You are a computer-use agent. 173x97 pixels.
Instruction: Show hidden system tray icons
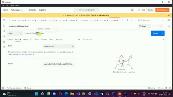[x=132, y=94]
